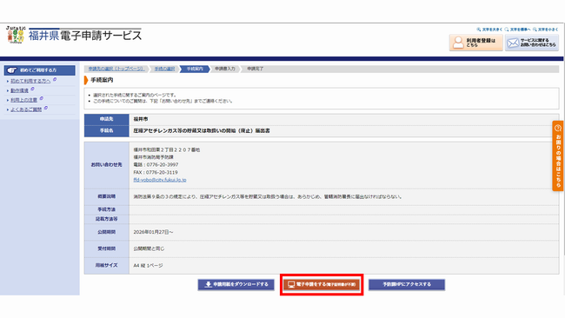Image resolution: width=565 pixels, height=318 pixels.
Task: Click the A4 縦 1ページ paper size value
Action: click(148, 265)
